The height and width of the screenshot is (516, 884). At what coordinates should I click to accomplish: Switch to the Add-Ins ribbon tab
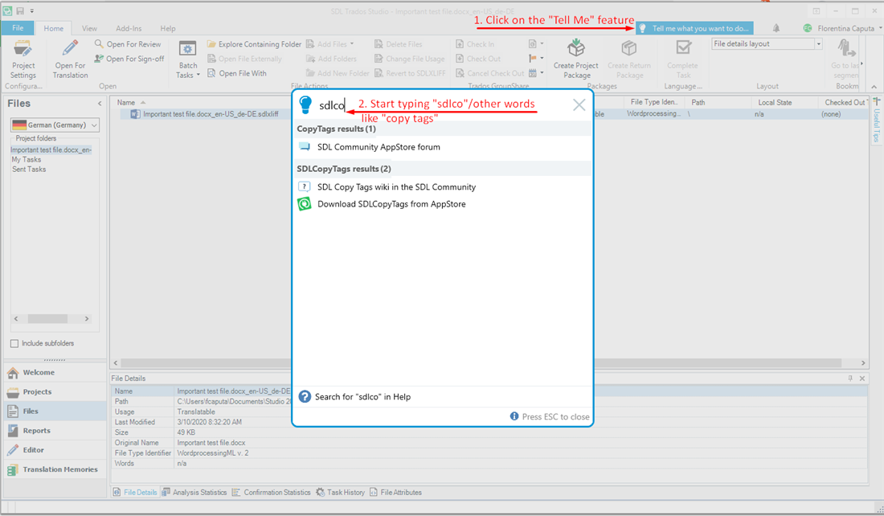129,28
